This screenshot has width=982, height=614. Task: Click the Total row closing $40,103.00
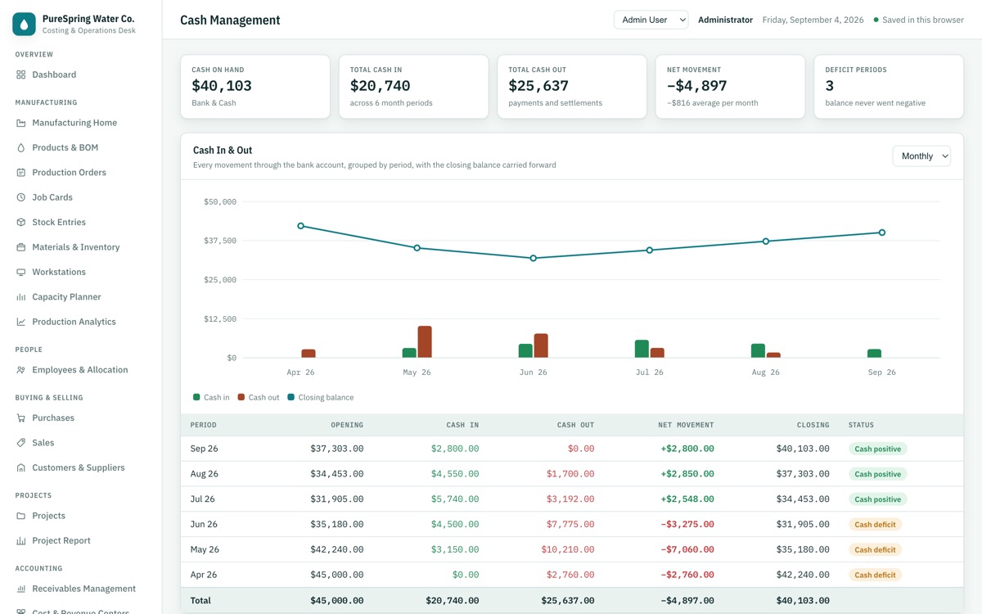click(803, 600)
